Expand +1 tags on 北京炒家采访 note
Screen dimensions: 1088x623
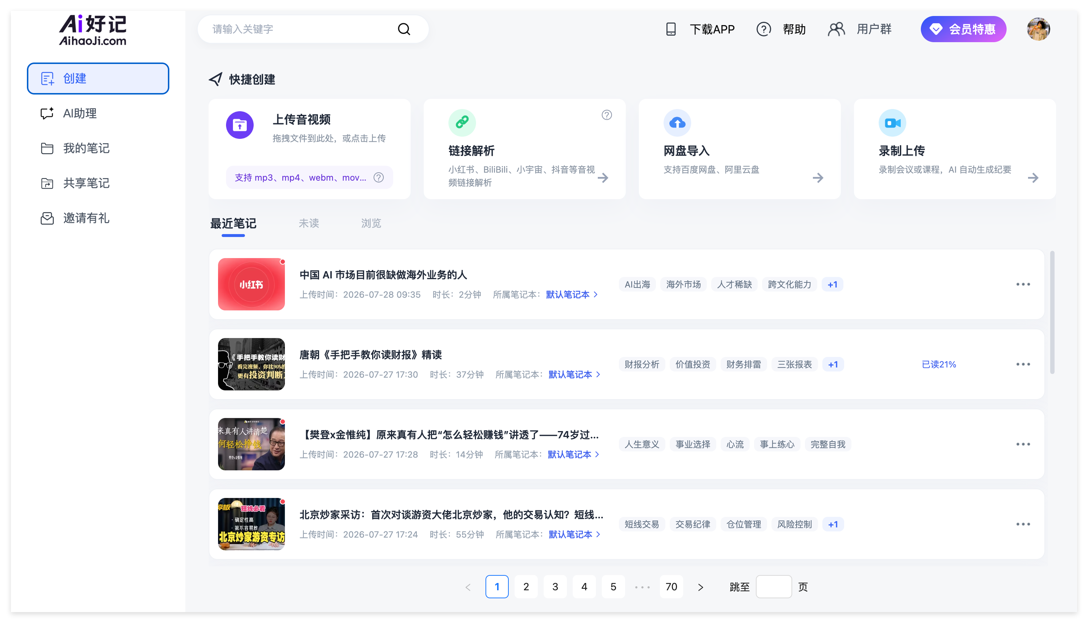pyautogui.click(x=833, y=524)
